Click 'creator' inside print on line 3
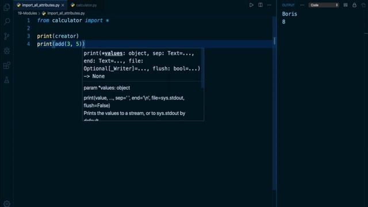Screen dimensions: 368x207 [x=66, y=36]
